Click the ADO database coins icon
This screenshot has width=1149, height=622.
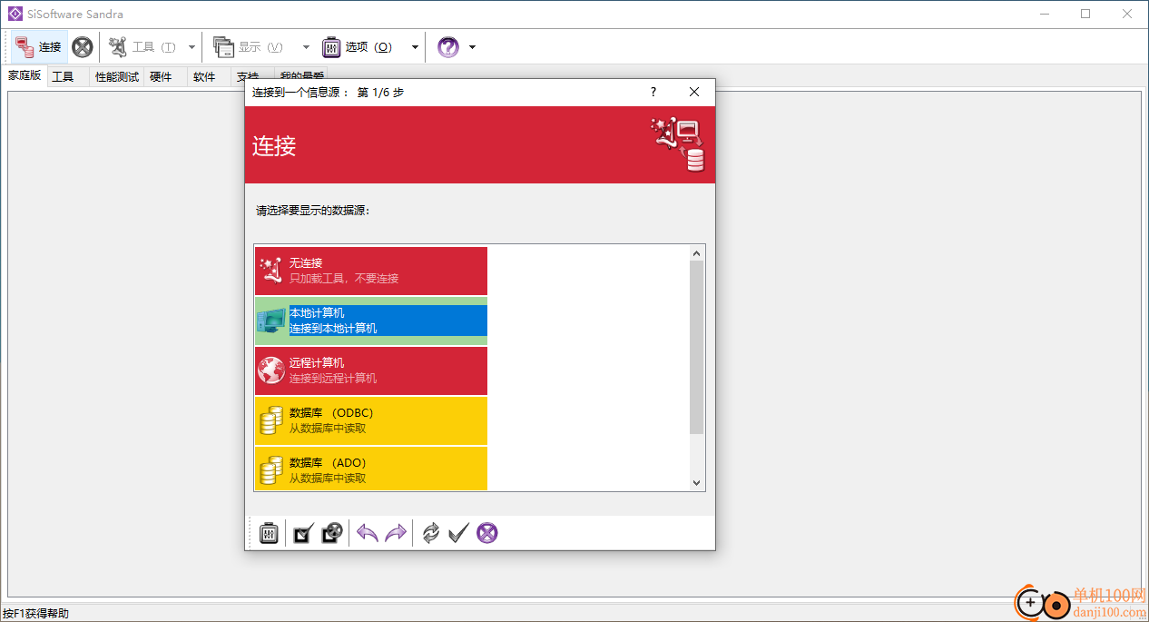pyautogui.click(x=271, y=471)
